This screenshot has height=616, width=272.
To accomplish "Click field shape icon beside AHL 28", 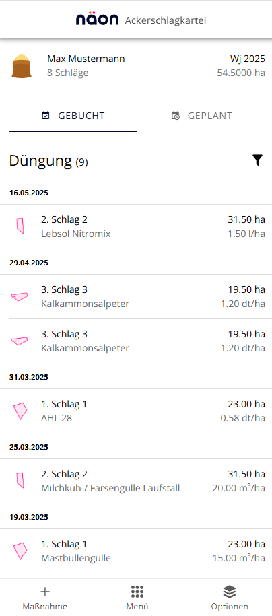I will [20, 411].
